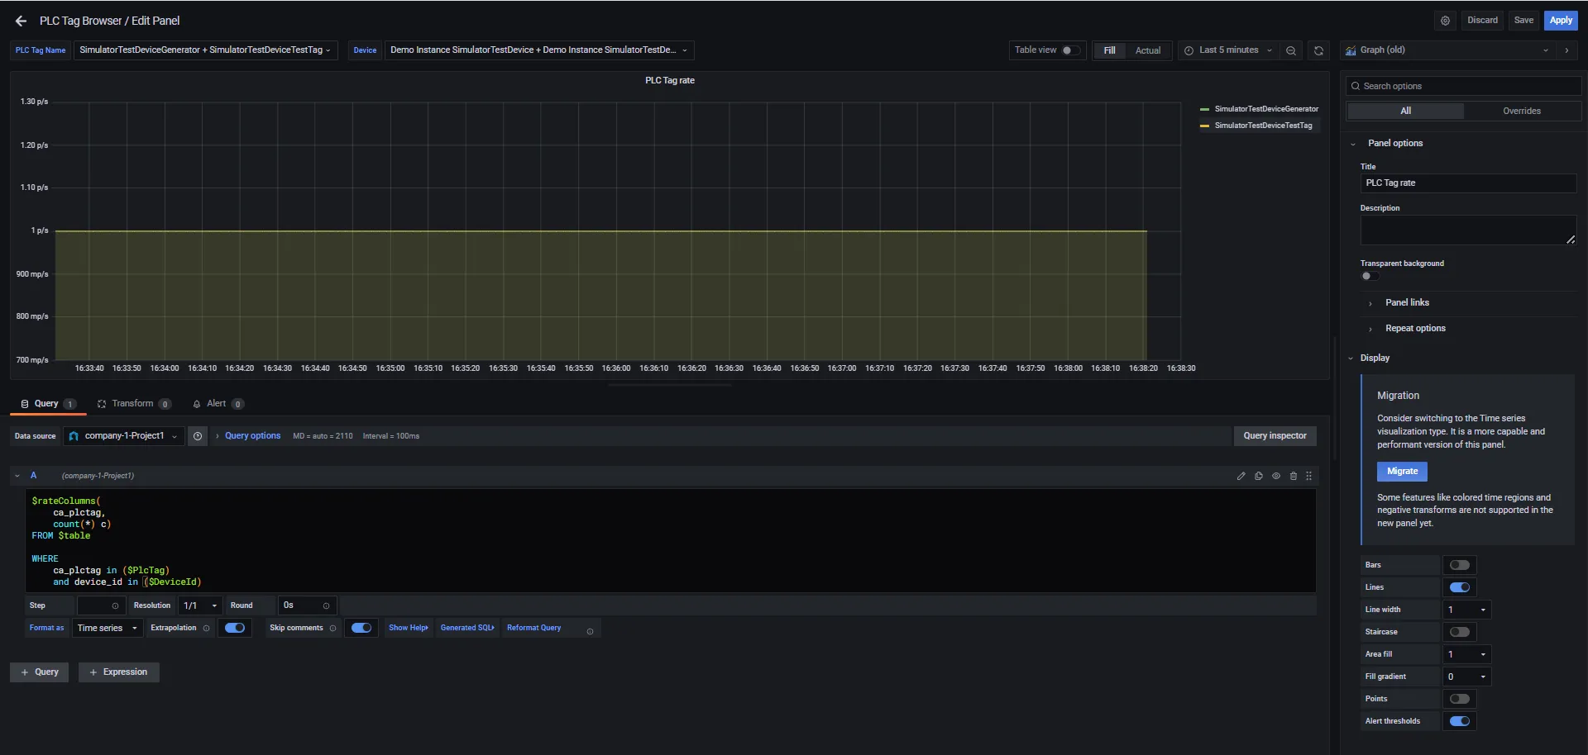Viewport: 1588px width, 755px height.
Task: Open Device variable dropdown
Action: click(x=539, y=50)
